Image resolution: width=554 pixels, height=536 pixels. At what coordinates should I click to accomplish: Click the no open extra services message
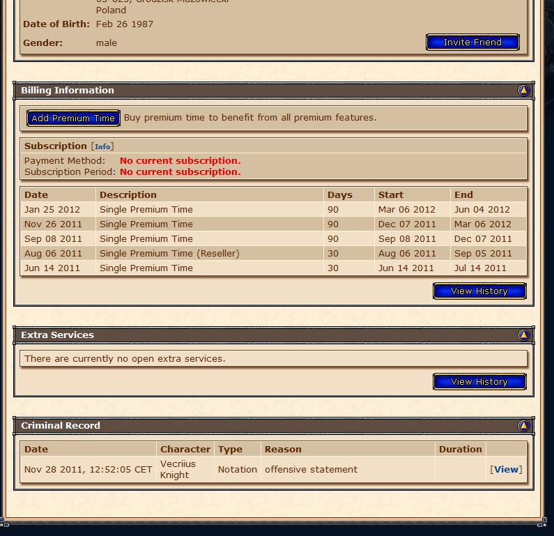(125, 359)
